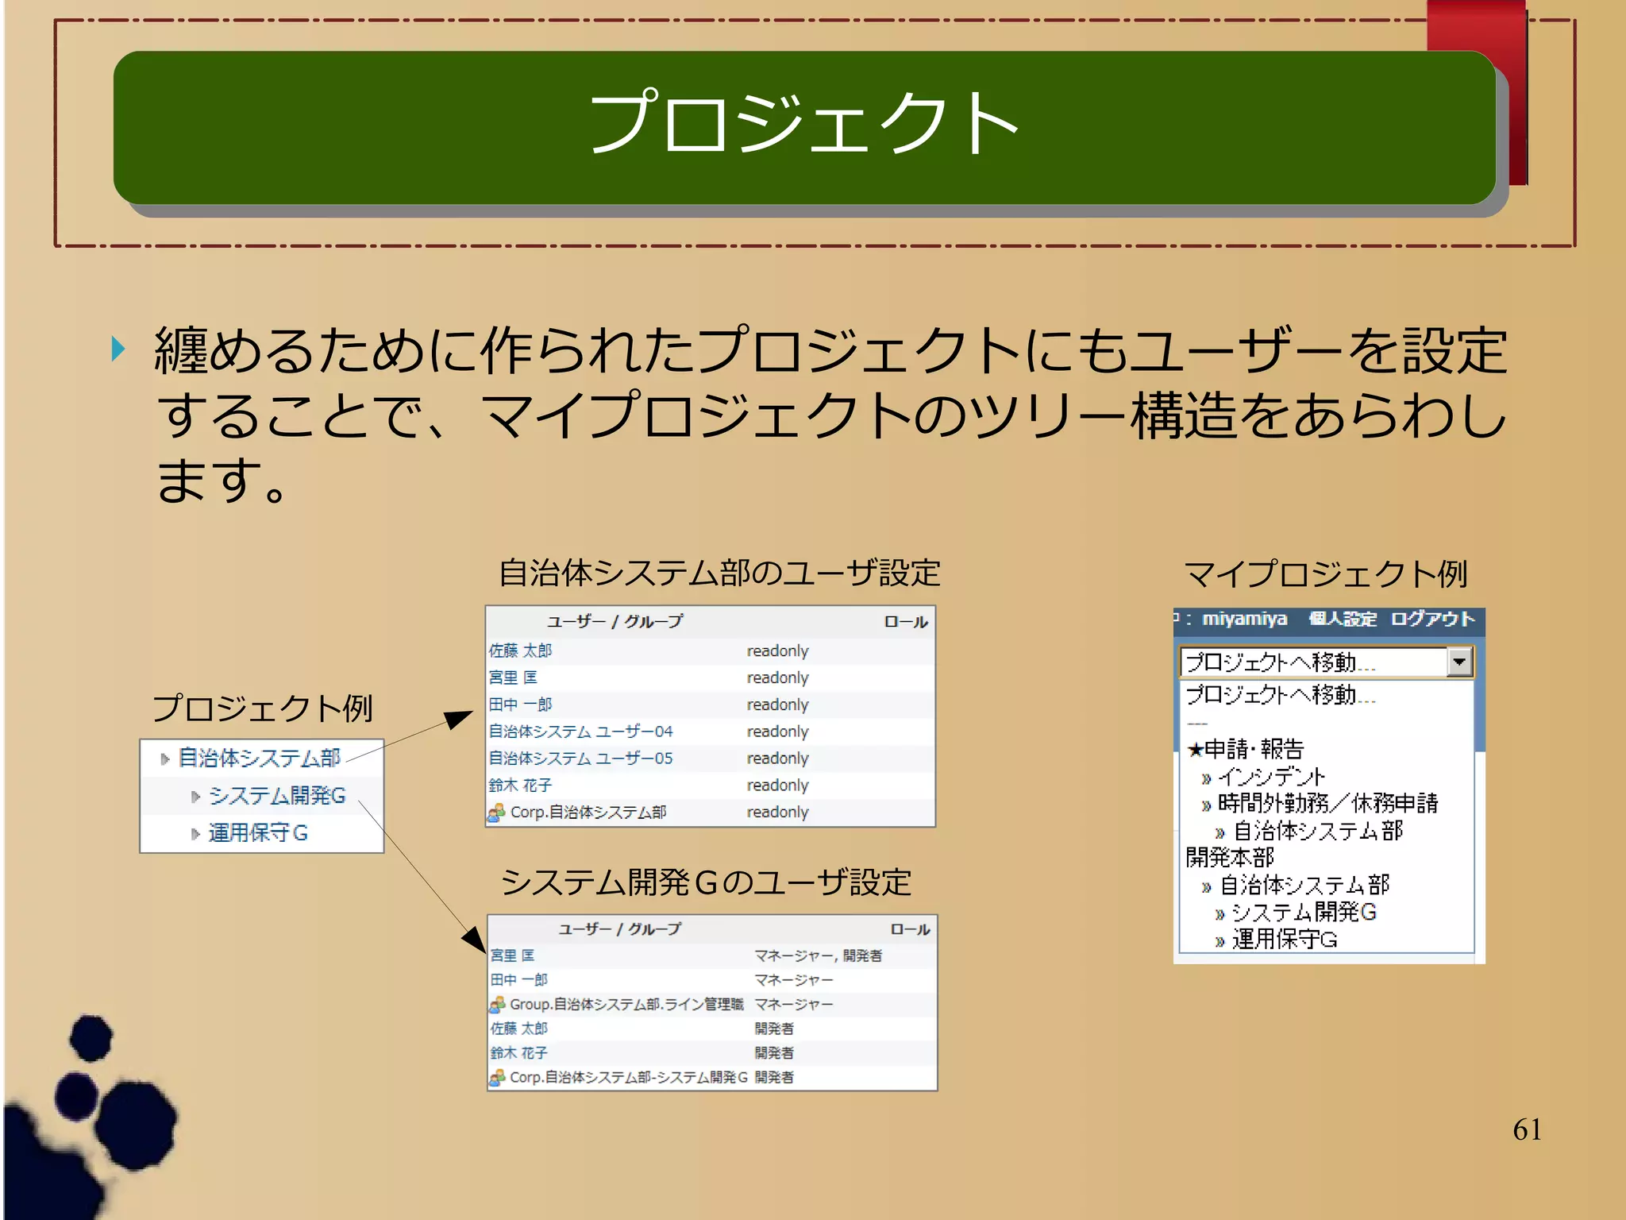Image resolution: width=1626 pixels, height=1220 pixels.
Task: Click ユーザー / グループ header in lower table
Action: (x=619, y=929)
